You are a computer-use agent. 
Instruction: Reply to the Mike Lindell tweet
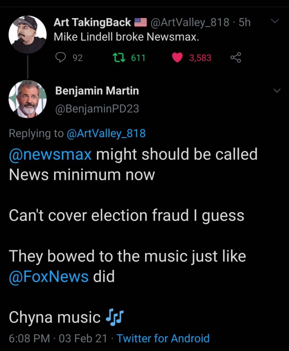point(60,58)
